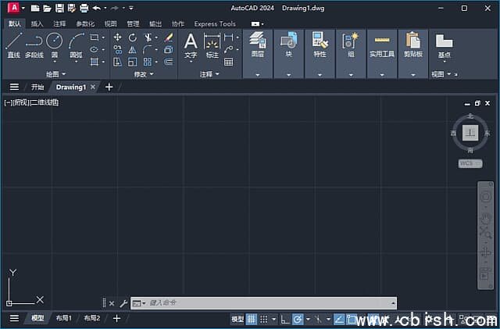The height and width of the screenshot is (329, 500).
Task: Select the Rotate tool
Action: (132, 38)
